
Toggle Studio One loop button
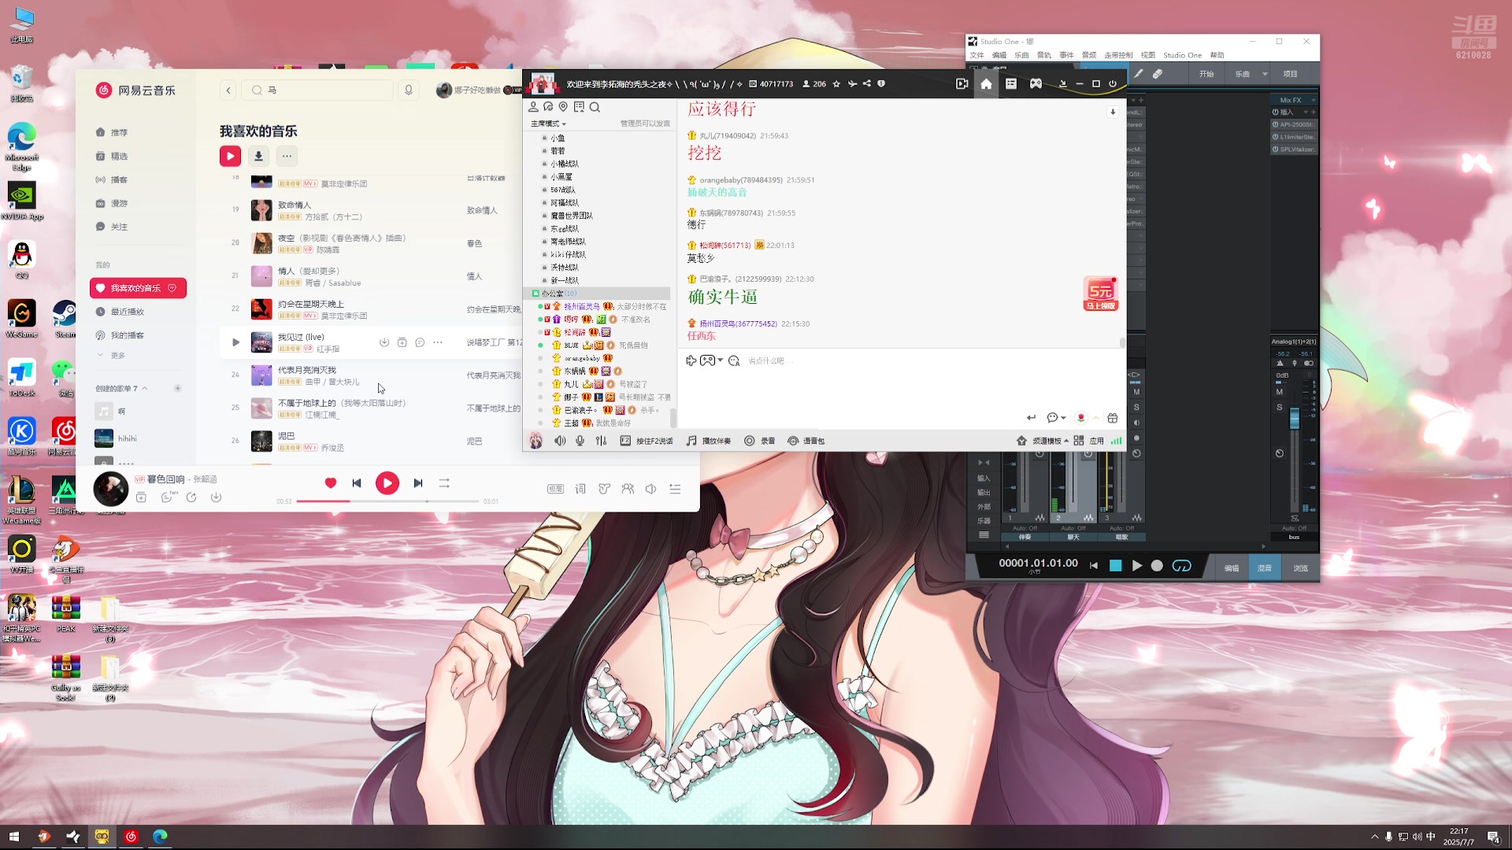(x=1182, y=566)
